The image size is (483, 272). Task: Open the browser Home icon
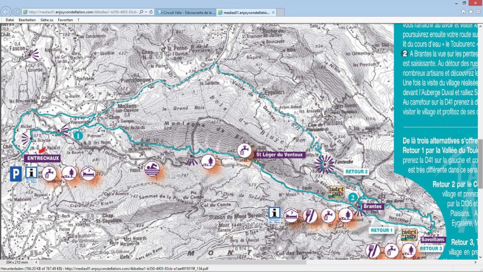tap(463, 12)
